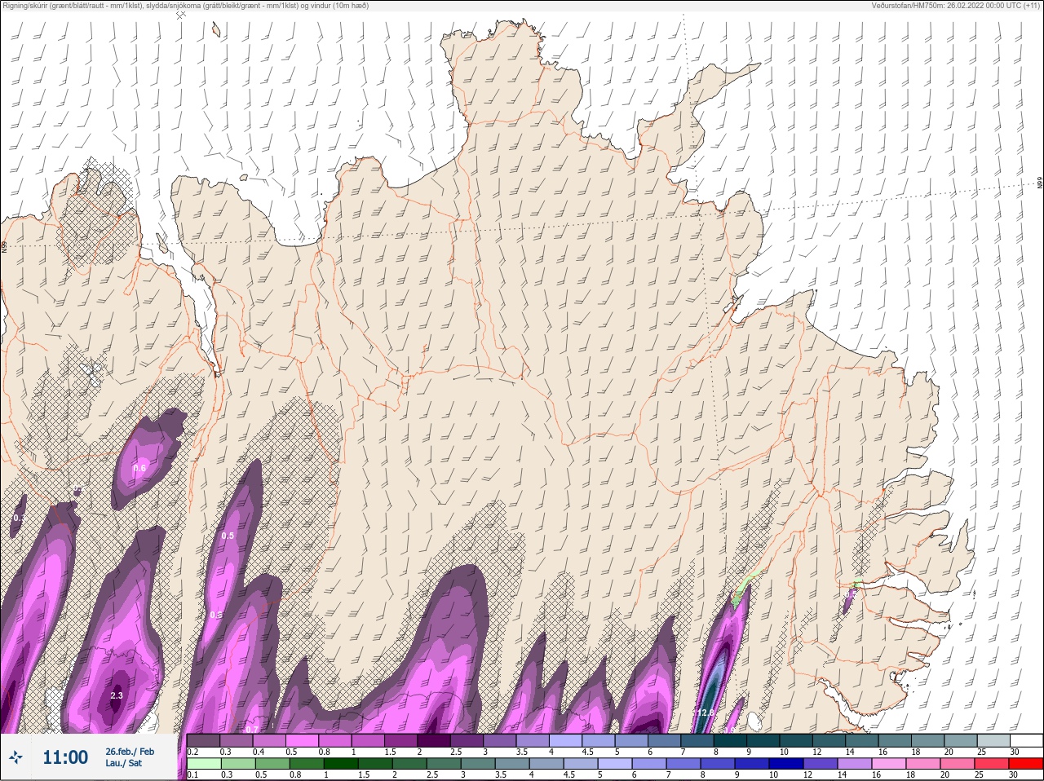Click the 2.3 precipitation value on the map
The width and height of the screenshot is (1044, 781).
pos(117,695)
